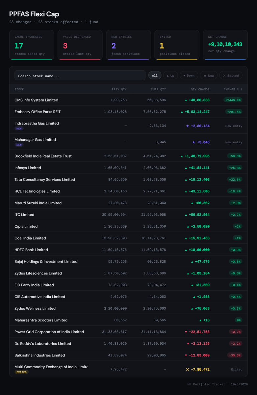Image resolution: width=257 pixels, height=395 pixels.
Task: Click the up arrow beside +48,86,838
Action: (x=186, y=100)
